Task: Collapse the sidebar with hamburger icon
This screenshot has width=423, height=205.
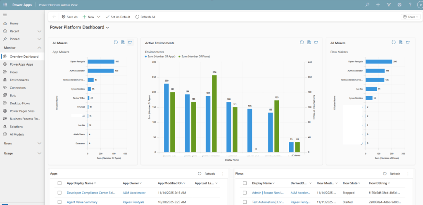Action: tap(5, 15)
